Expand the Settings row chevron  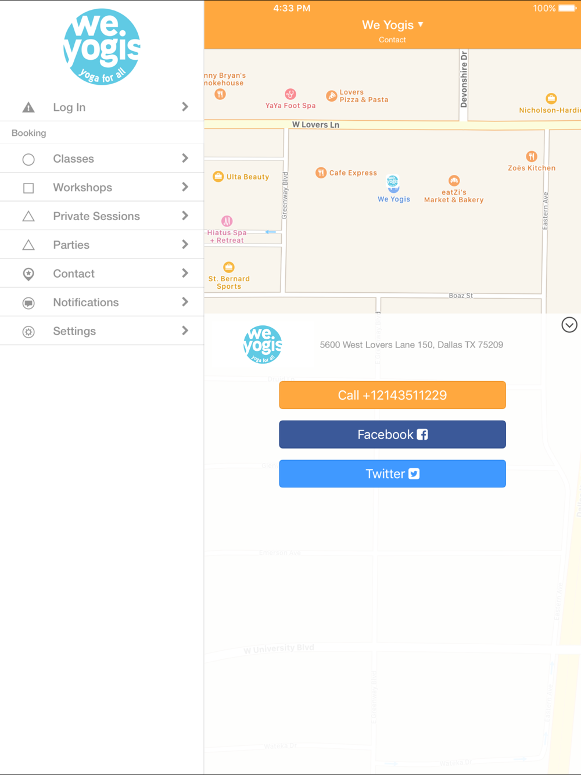[185, 331]
